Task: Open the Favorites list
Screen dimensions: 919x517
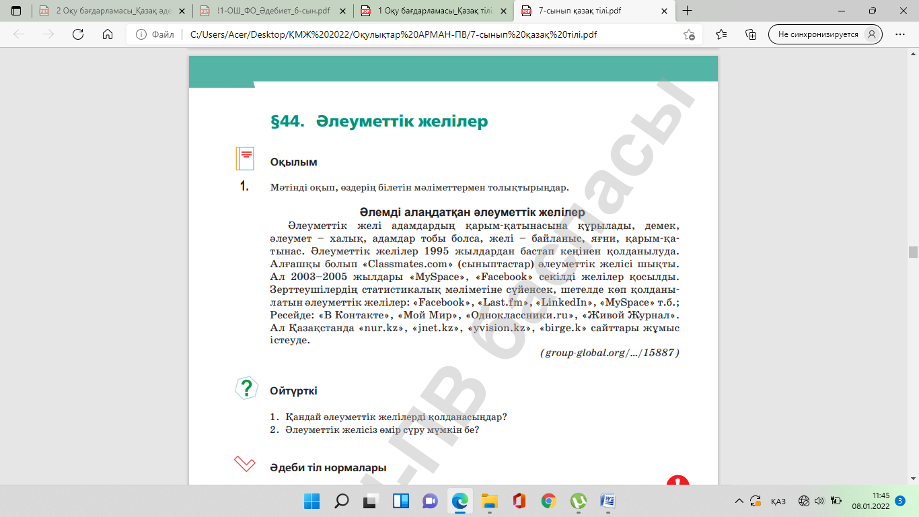Action: tap(721, 34)
